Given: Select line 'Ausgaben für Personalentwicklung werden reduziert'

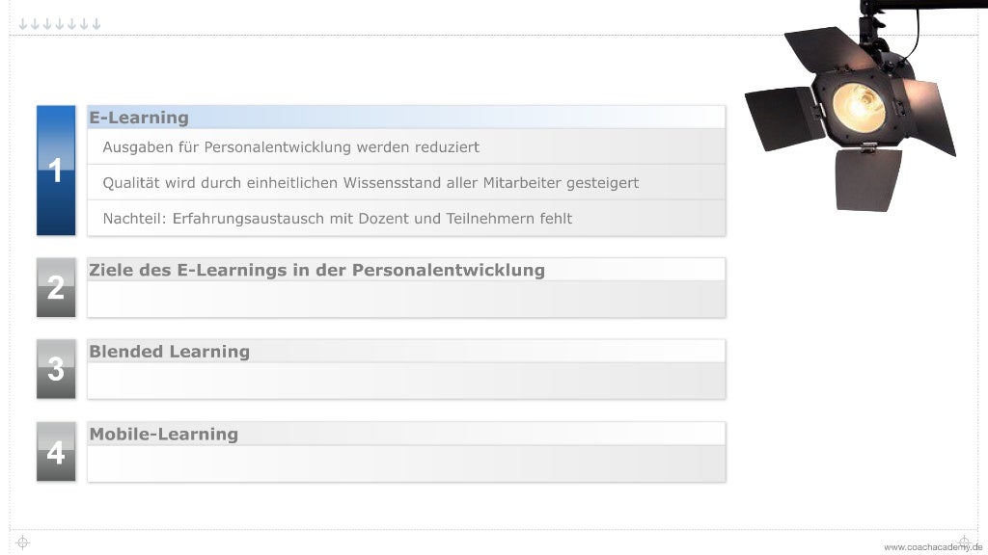Looking at the screenshot, I should [x=290, y=147].
